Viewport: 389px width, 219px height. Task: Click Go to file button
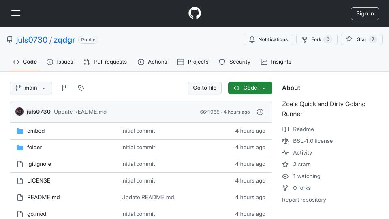(x=205, y=88)
